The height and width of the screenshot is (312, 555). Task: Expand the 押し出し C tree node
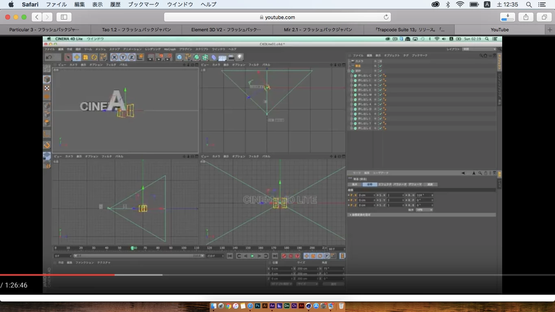click(x=352, y=76)
